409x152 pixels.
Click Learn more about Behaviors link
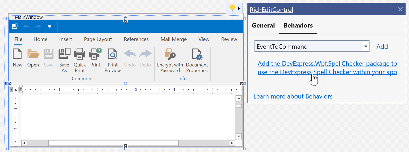pyautogui.click(x=293, y=96)
